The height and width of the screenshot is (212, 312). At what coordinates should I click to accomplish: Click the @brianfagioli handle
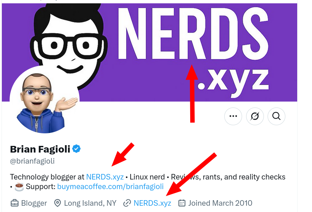point(32,161)
